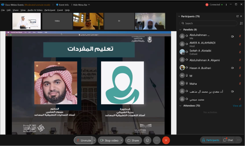Screen dimensions: 245x146
Task: Select the M video tile
Action: [119, 21]
